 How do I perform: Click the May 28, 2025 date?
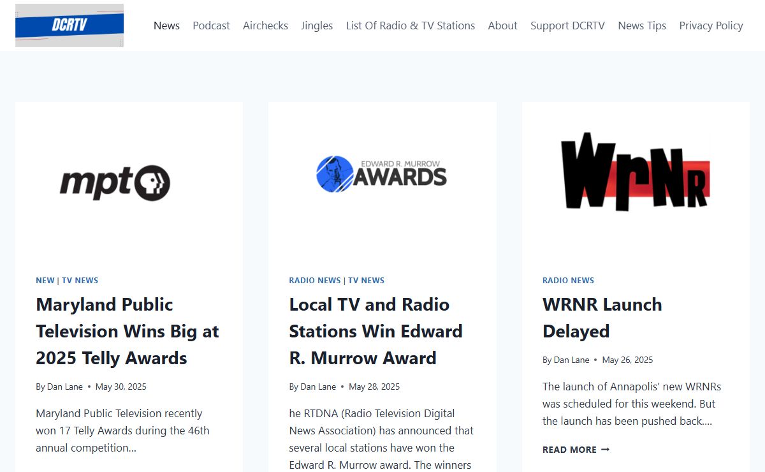click(x=374, y=387)
